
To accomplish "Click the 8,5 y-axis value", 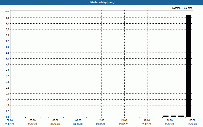I will pos(8,18).
